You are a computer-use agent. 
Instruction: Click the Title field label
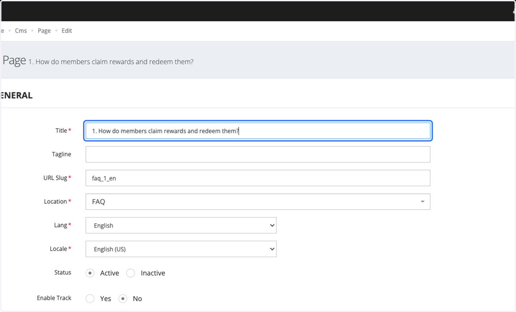coord(61,130)
